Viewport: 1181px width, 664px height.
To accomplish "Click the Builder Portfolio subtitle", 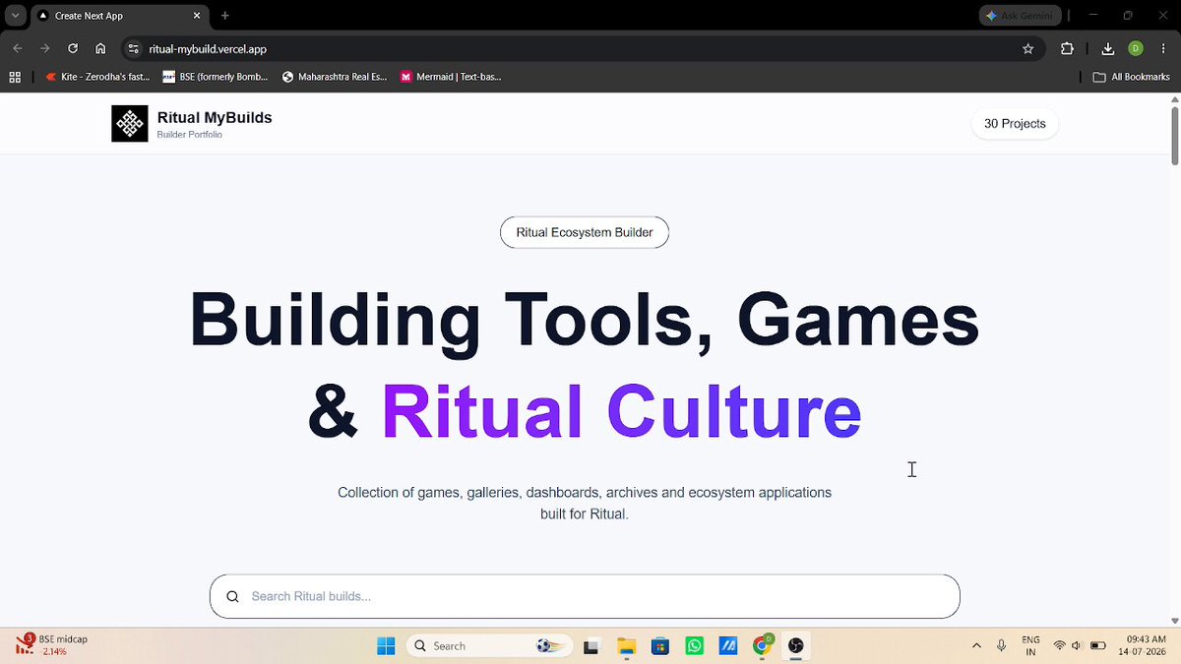I will click(x=190, y=135).
